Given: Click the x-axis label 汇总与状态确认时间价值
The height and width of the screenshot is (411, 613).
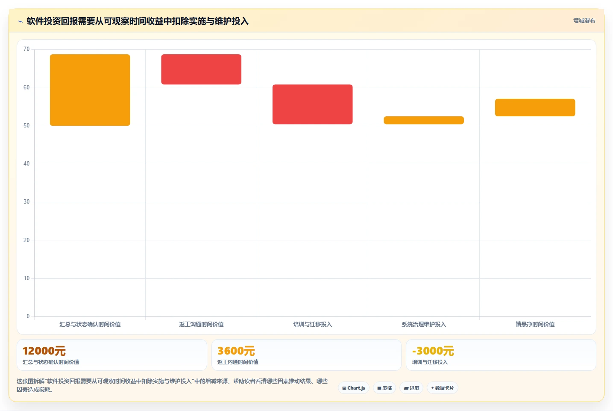Looking at the screenshot, I should 90,324.
